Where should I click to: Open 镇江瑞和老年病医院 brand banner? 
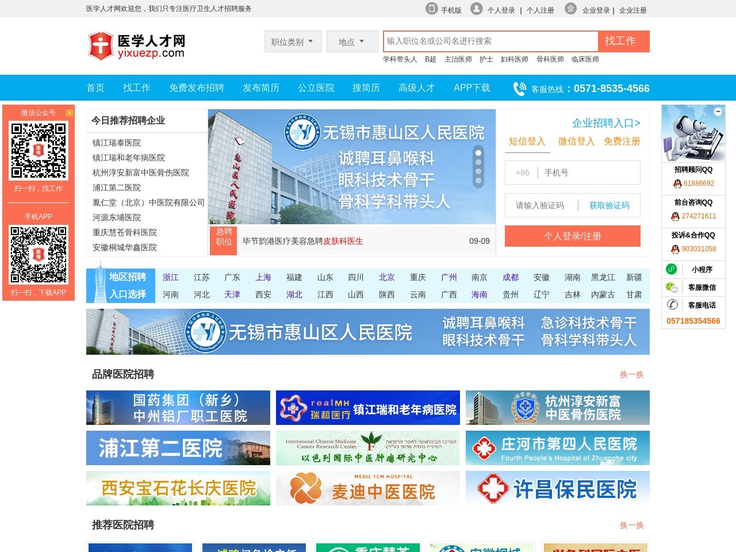coord(368,408)
